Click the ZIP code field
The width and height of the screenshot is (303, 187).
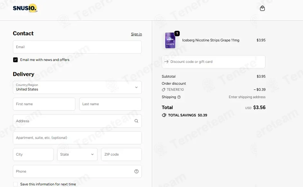point(121,154)
